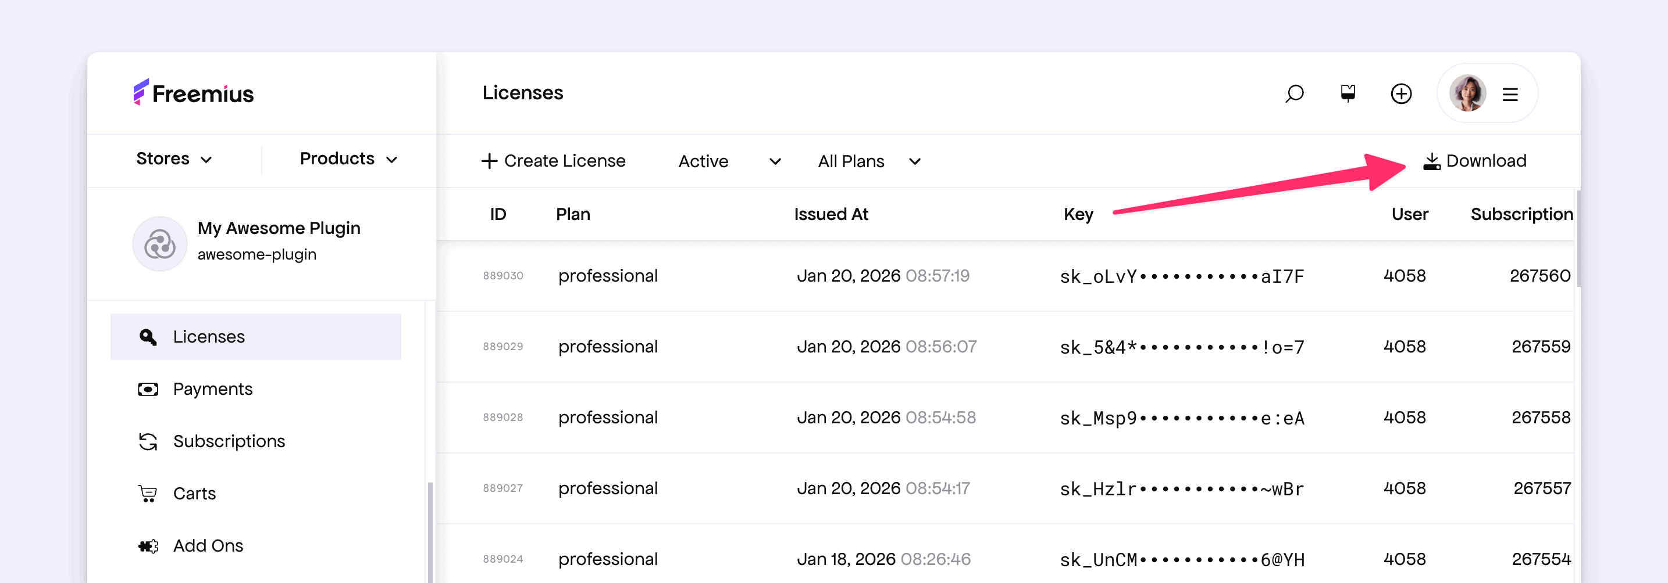Viewport: 1668px width, 583px height.
Task: Click the Download button
Action: click(x=1474, y=161)
